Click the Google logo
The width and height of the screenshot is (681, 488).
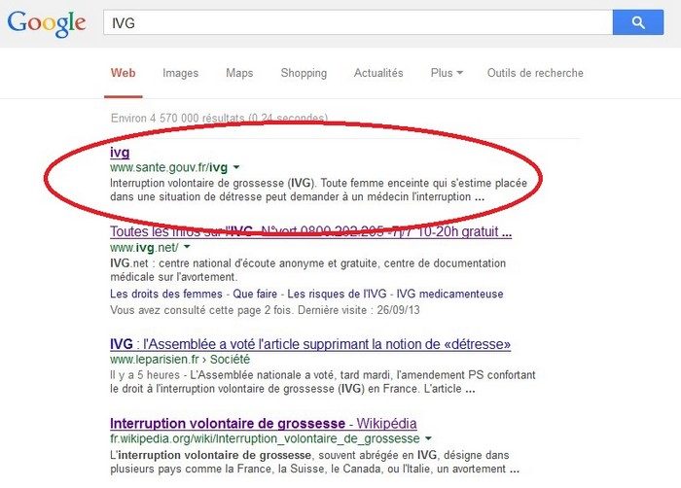46,22
